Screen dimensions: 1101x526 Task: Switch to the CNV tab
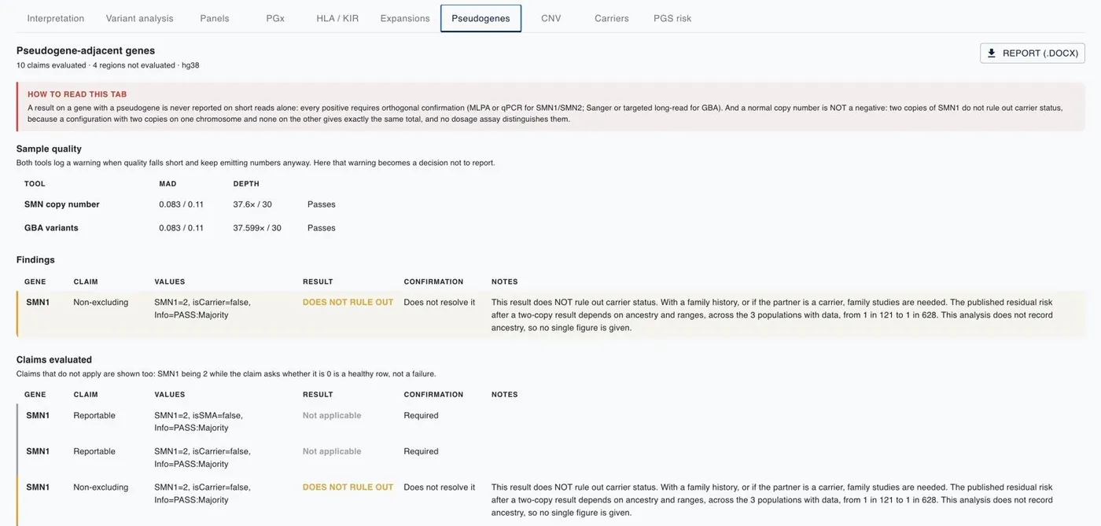click(x=551, y=18)
